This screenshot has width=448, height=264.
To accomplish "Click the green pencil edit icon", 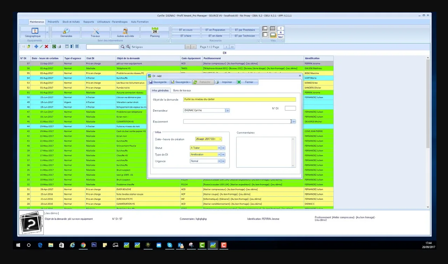I will (x=41, y=46).
